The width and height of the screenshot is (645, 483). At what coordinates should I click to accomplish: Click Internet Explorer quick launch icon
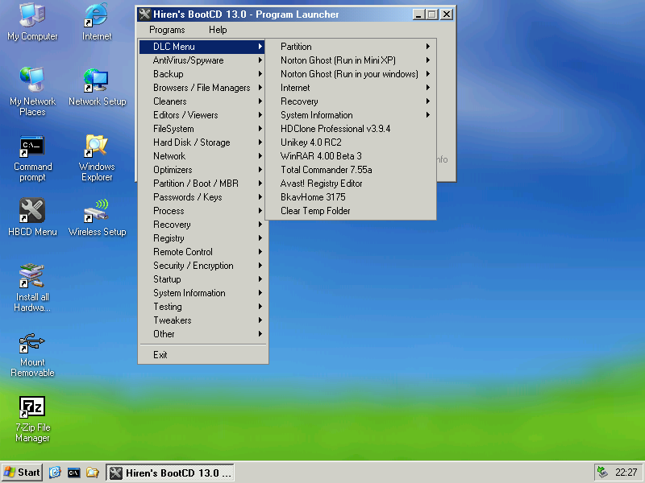click(55, 473)
